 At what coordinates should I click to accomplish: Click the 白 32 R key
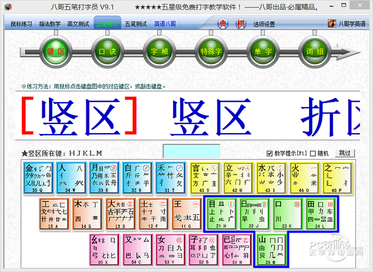tap(137, 178)
